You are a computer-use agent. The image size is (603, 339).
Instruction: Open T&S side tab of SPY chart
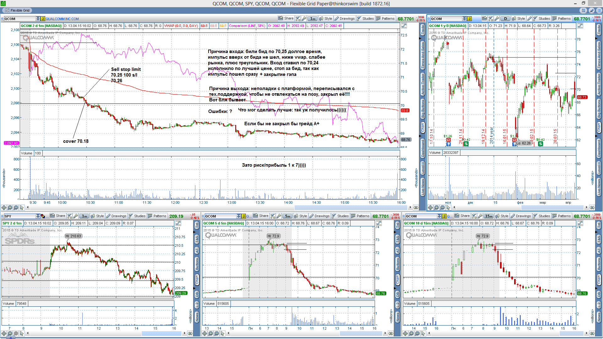tap(197, 239)
